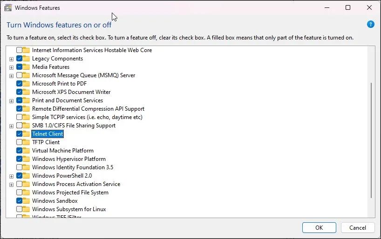The image size is (381, 239).
Task: Expand the Legacy Components tree node
Action: pos(11,59)
